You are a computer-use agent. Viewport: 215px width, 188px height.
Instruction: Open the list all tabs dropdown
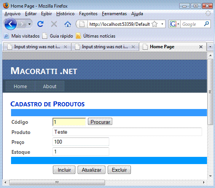coord(210,47)
